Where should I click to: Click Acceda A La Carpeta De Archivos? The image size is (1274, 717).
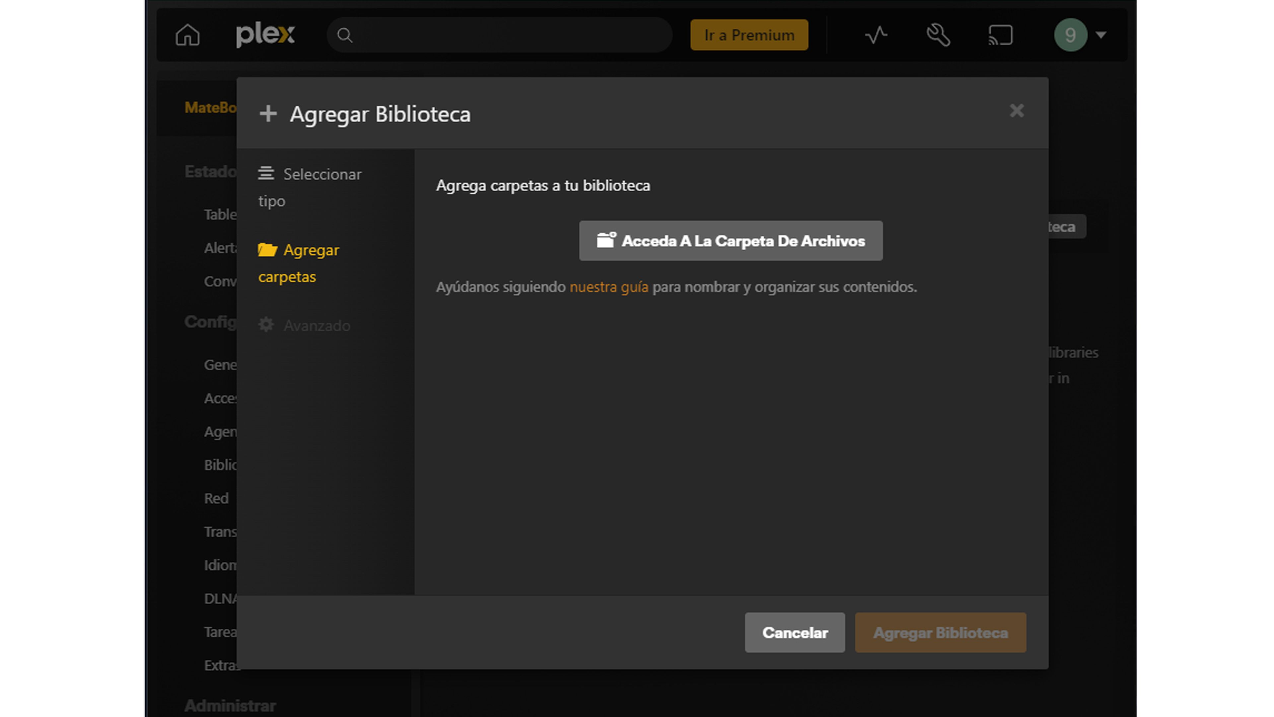[731, 241]
